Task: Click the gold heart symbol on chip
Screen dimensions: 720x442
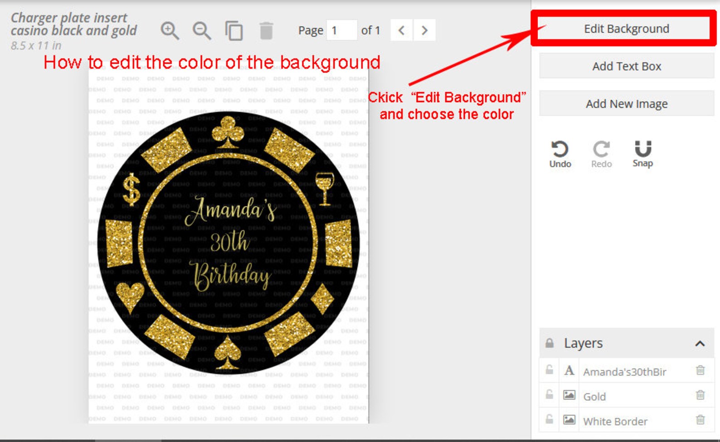Action: (130, 297)
